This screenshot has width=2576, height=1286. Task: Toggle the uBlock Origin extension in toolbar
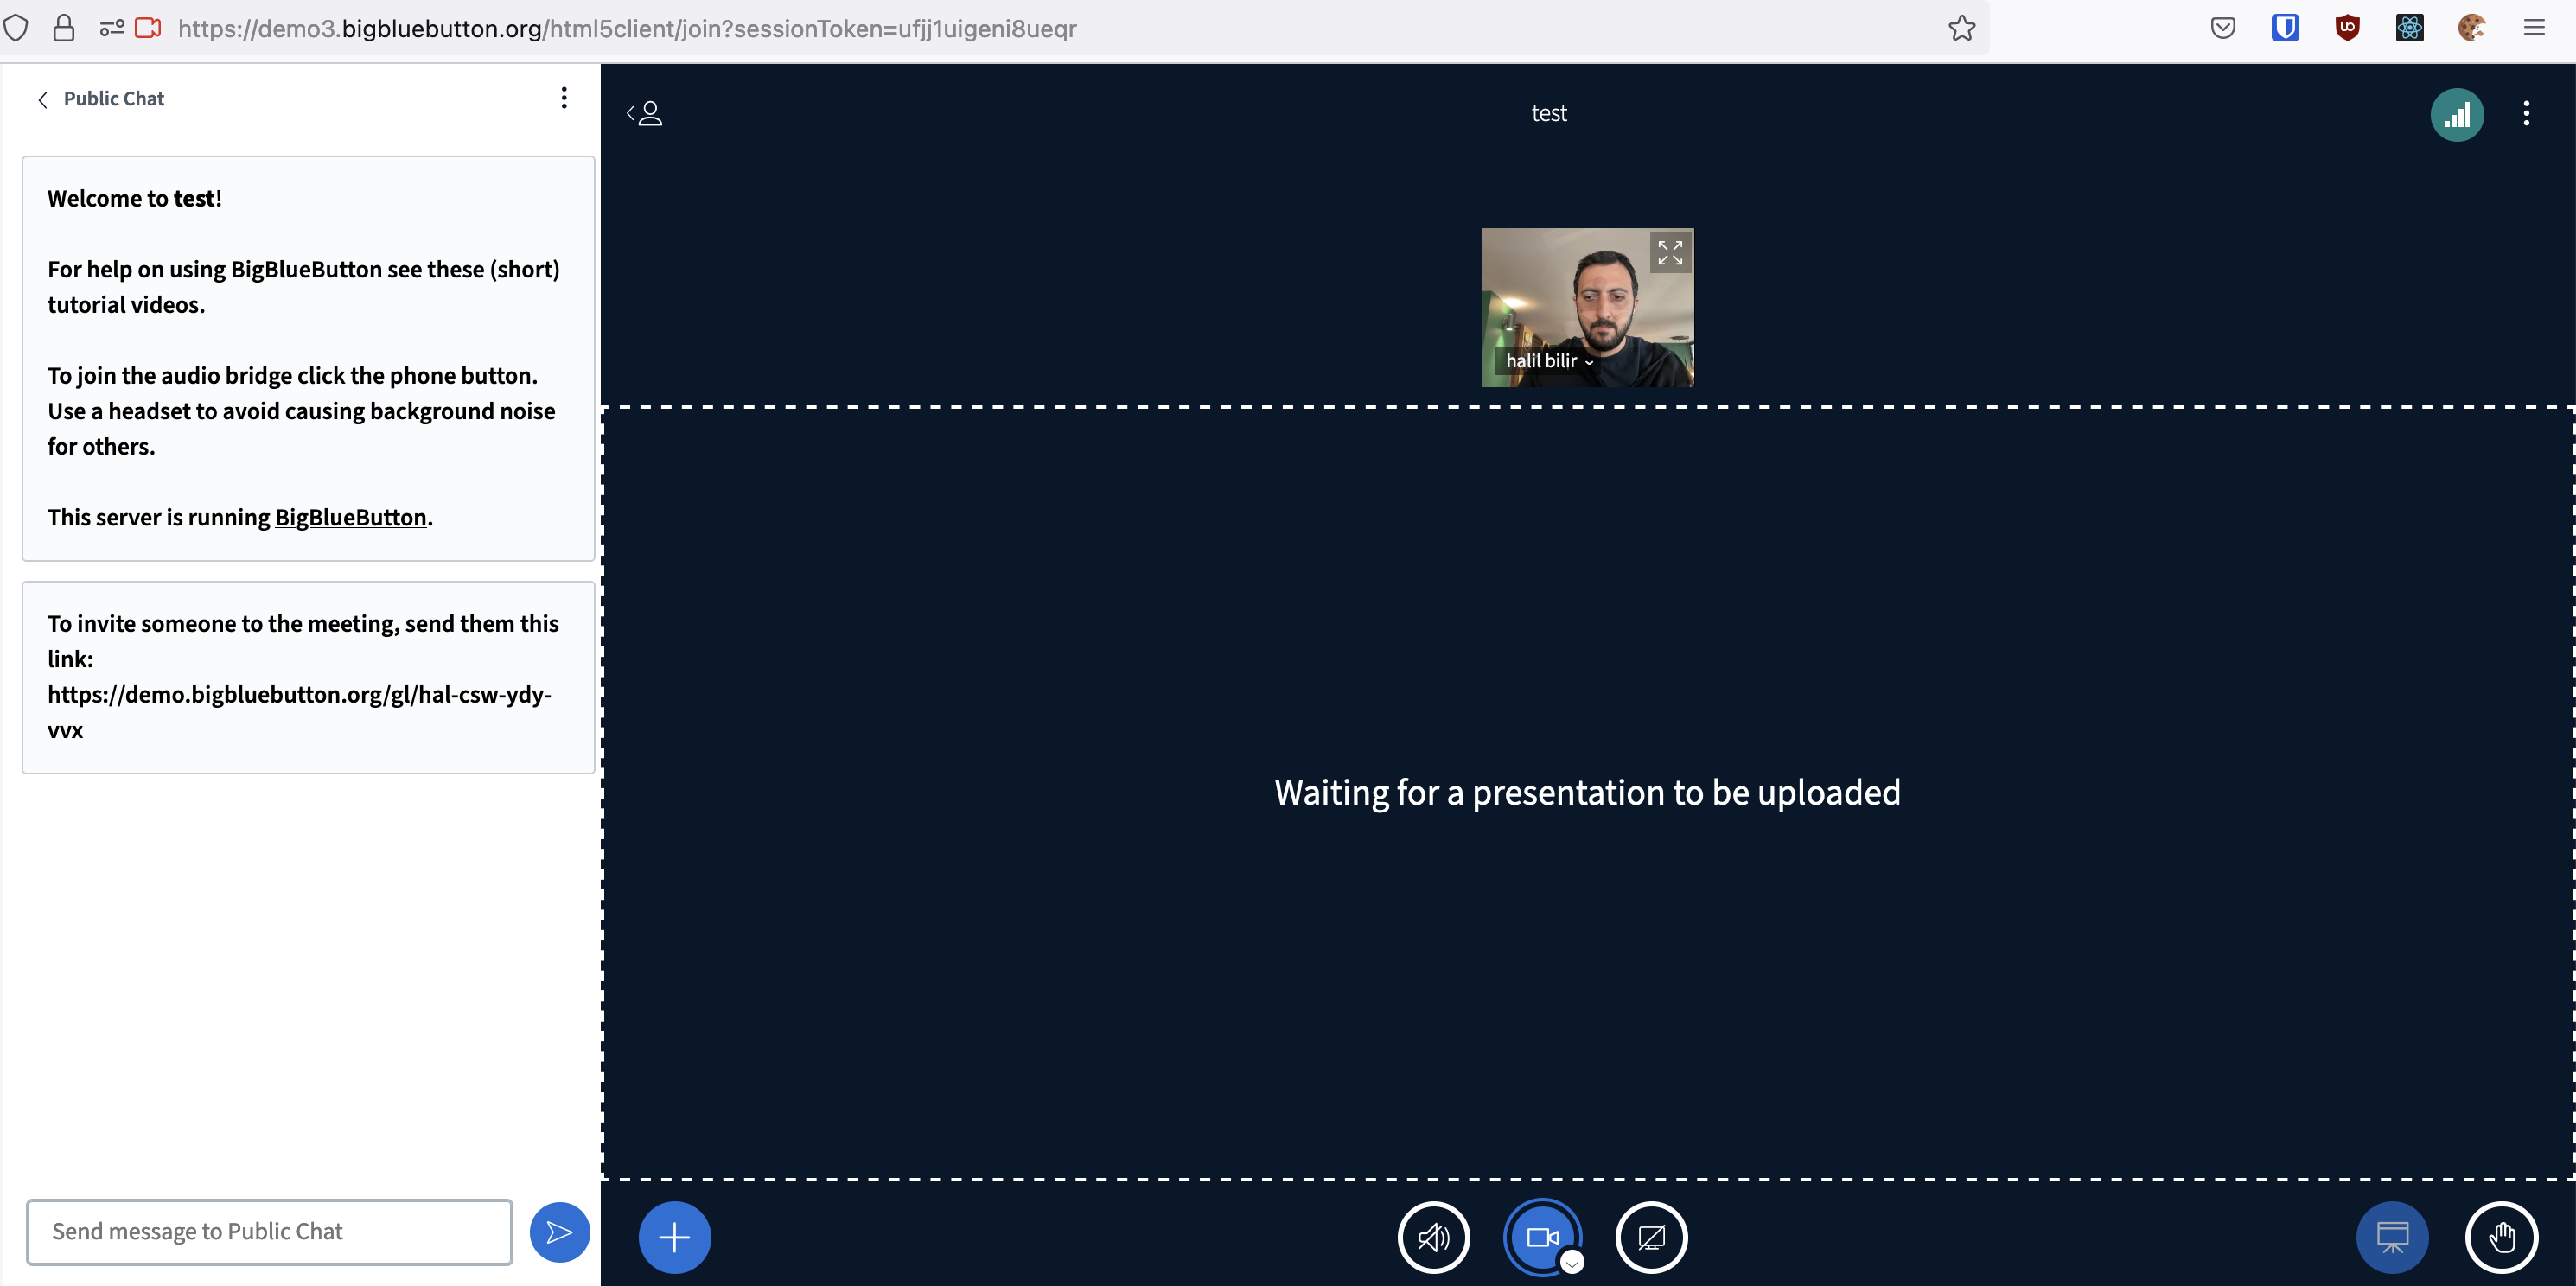[x=2347, y=27]
